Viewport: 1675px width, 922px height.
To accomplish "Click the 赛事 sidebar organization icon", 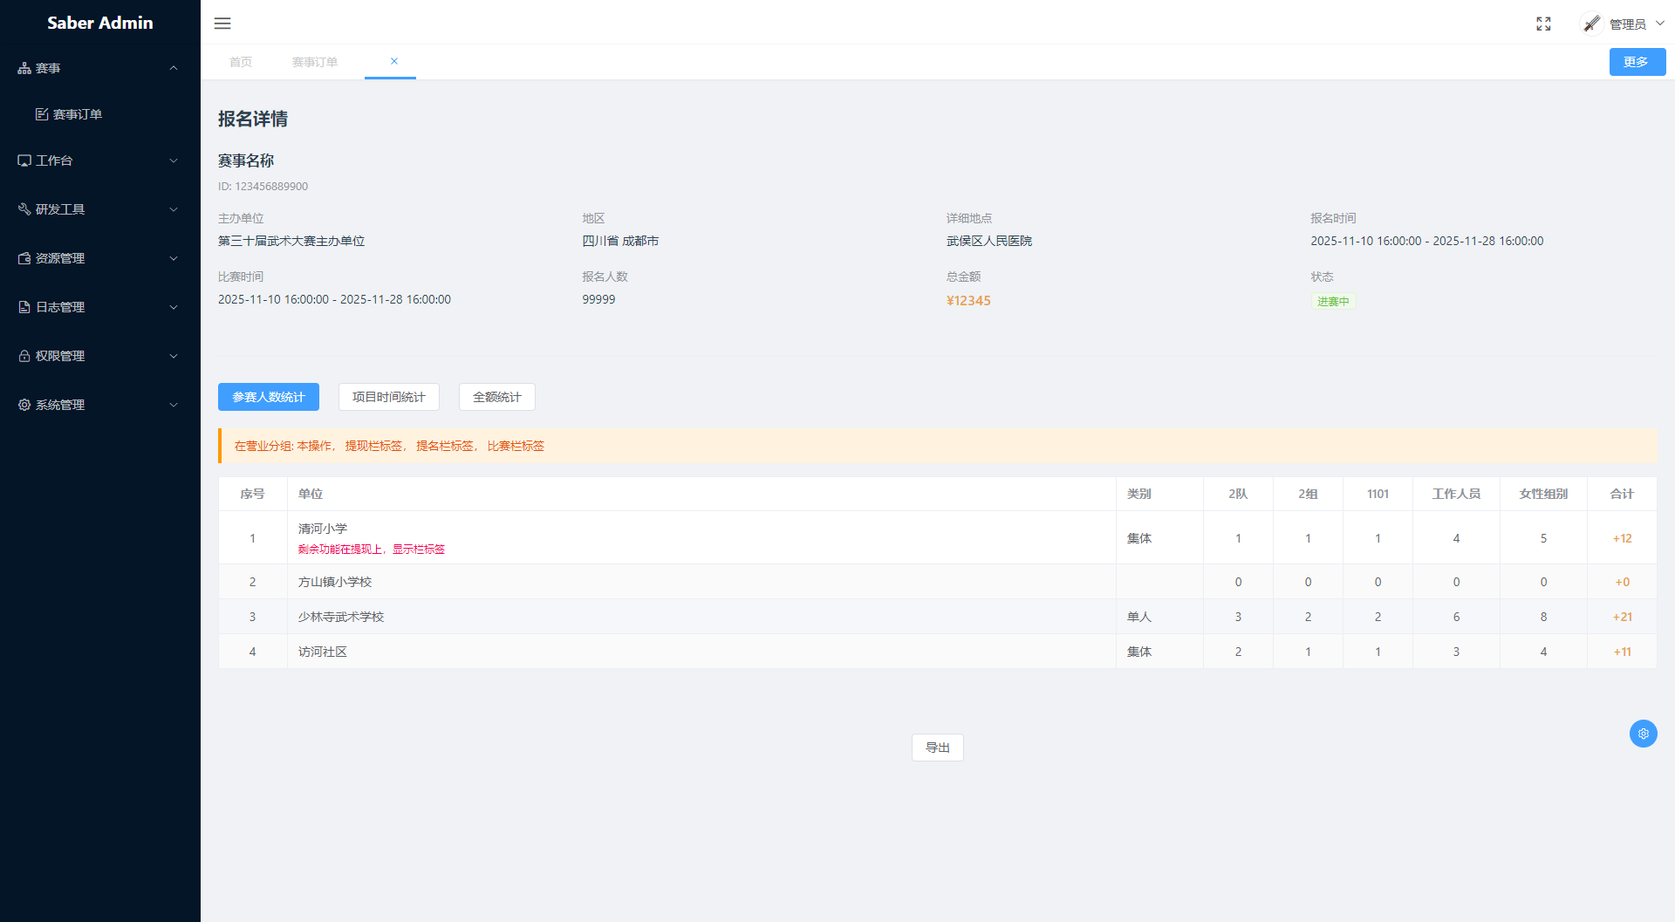I will [24, 68].
